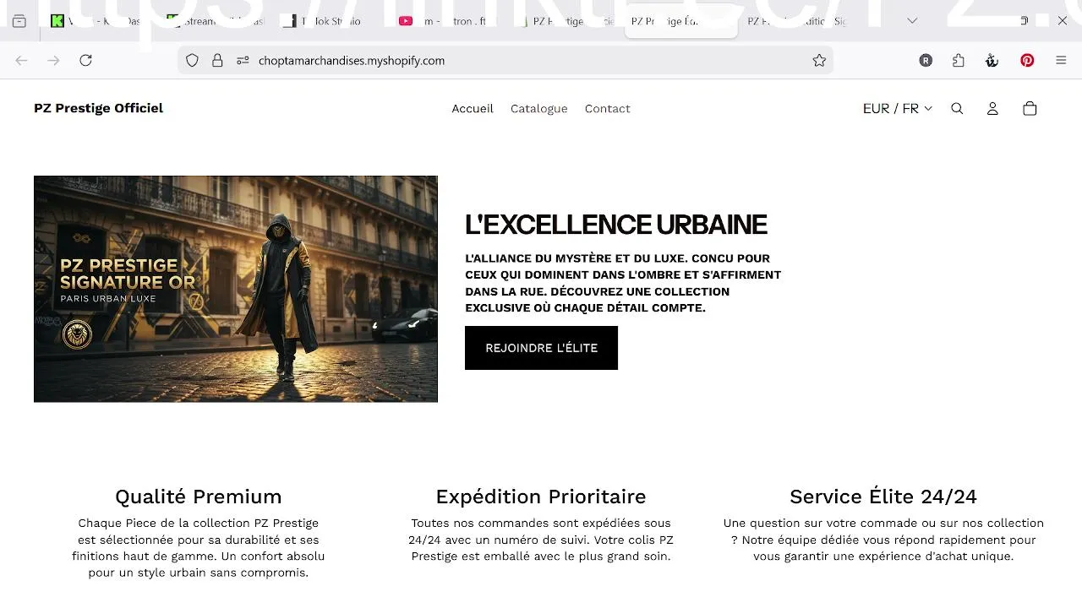Screen dimensions: 1082x608
Task: Open the browser hamburger application menu
Action: click(x=1061, y=60)
